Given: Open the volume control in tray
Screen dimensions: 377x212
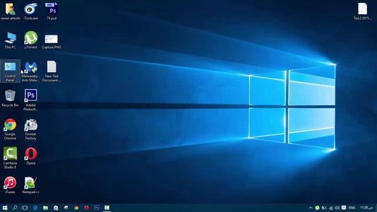Looking at the screenshot, I should pos(337,208).
